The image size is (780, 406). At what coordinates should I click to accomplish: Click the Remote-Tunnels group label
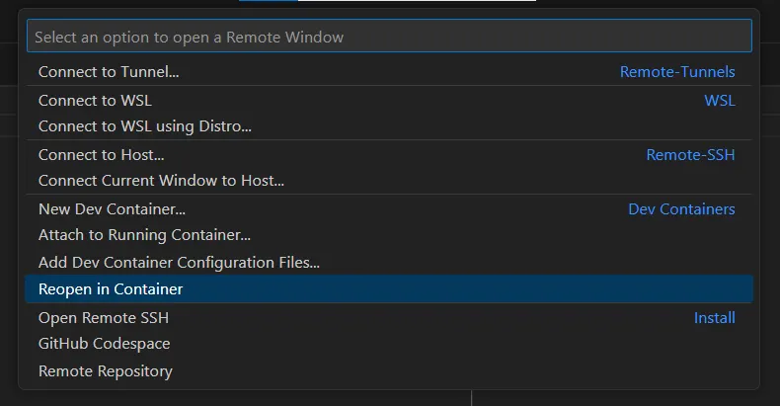click(677, 72)
